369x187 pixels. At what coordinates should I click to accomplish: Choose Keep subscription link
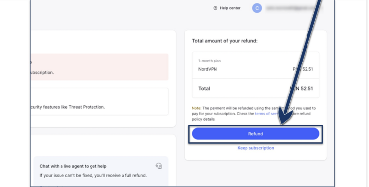(x=255, y=148)
